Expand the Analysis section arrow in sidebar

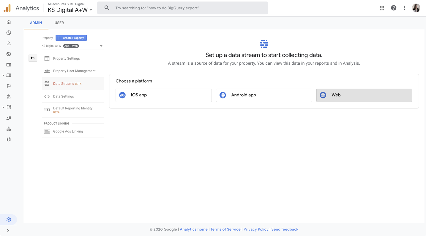pos(3,107)
